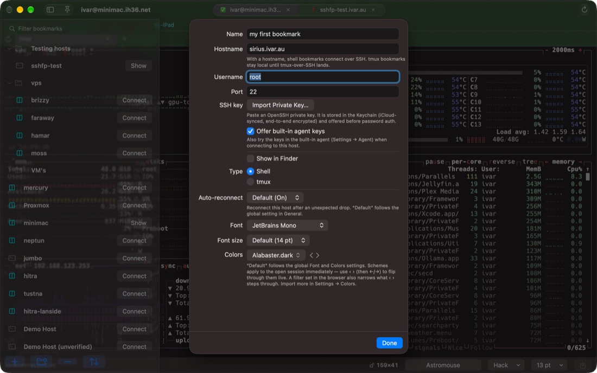Click the hitra bookmark icon
The image size is (597, 373).
[12, 276]
